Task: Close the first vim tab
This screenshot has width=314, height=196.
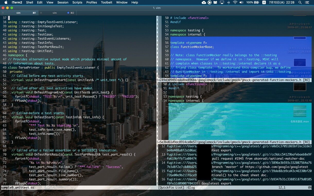Action: click(x=3, y=13)
